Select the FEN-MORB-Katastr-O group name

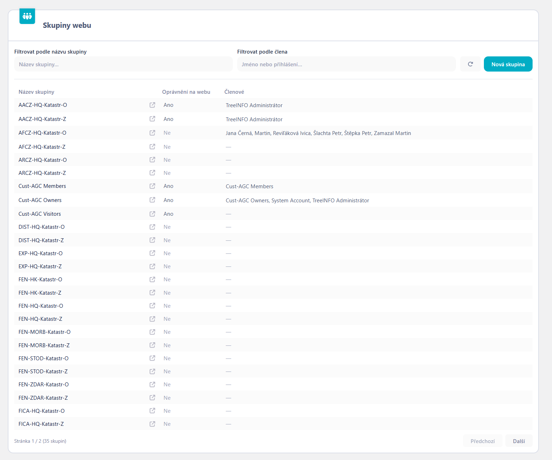[44, 332]
